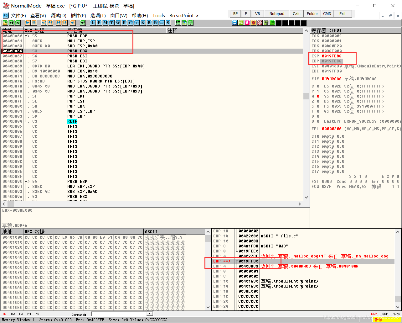Open Patches window with slash button

tap(137, 23)
